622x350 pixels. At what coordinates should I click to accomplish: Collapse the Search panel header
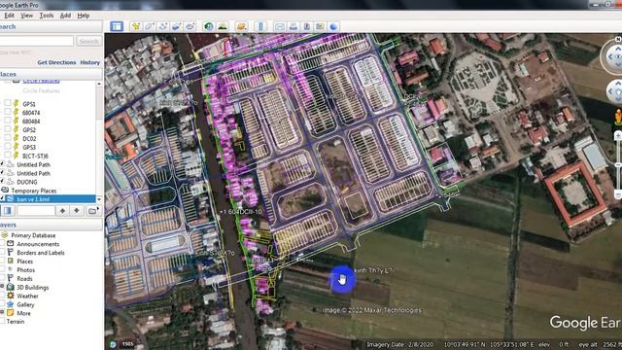52,26
